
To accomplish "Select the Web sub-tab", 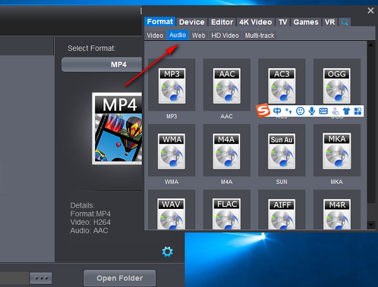I will [x=198, y=35].
